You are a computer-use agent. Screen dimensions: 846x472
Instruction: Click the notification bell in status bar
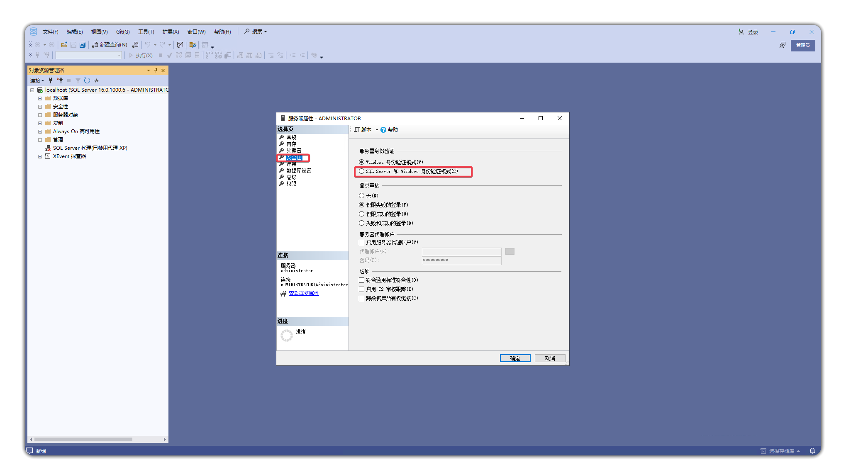[x=812, y=451]
